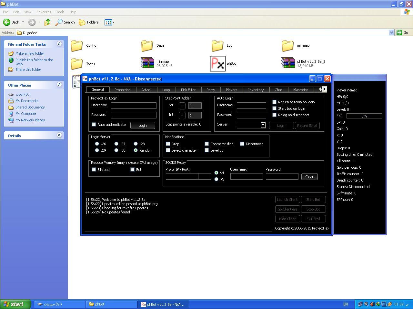Switch to the Inventory tab

click(x=256, y=90)
